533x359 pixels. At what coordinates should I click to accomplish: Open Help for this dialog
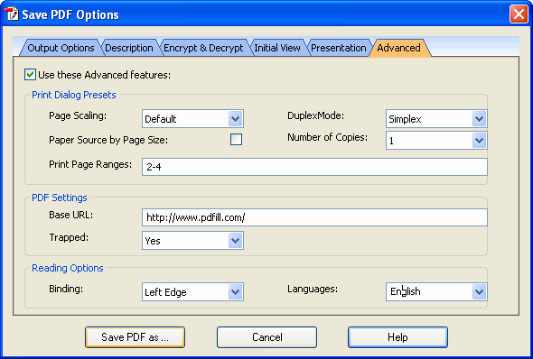[397, 337]
